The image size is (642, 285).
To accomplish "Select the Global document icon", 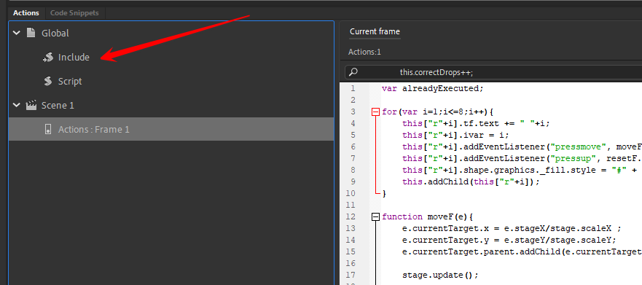I will point(31,33).
